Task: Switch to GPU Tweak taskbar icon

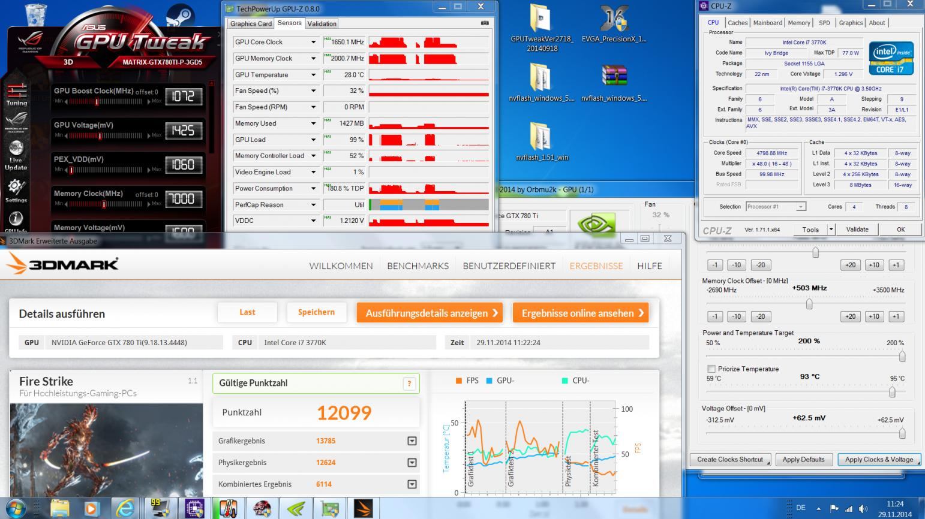Action: click(x=262, y=508)
